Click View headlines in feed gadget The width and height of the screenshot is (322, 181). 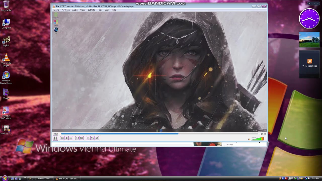tap(309, 66)
